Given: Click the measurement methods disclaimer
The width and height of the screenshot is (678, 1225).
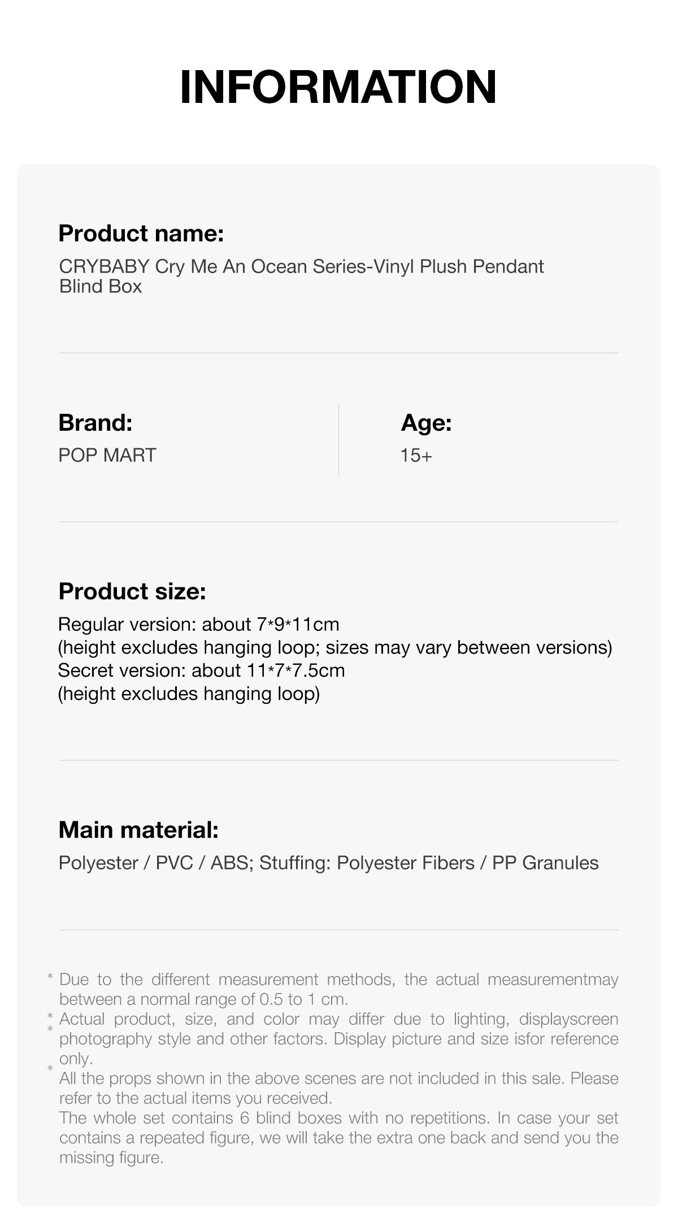Looking at the screenshot, I should tap(339, 989).
